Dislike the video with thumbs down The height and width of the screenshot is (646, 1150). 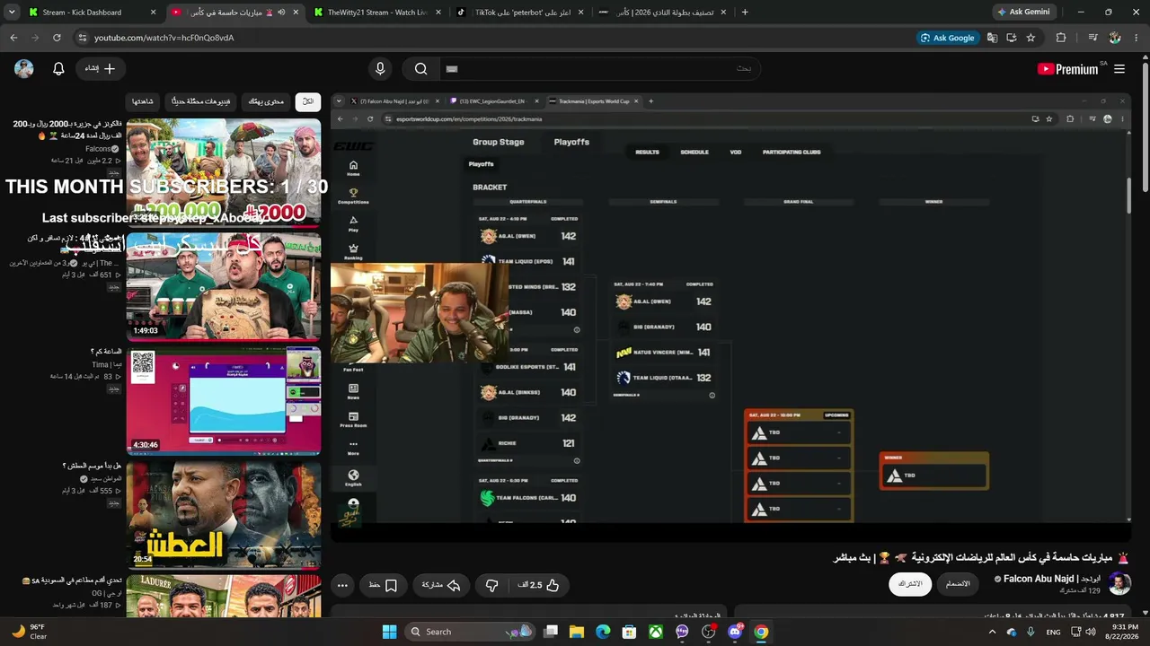(x=491, y=585)
